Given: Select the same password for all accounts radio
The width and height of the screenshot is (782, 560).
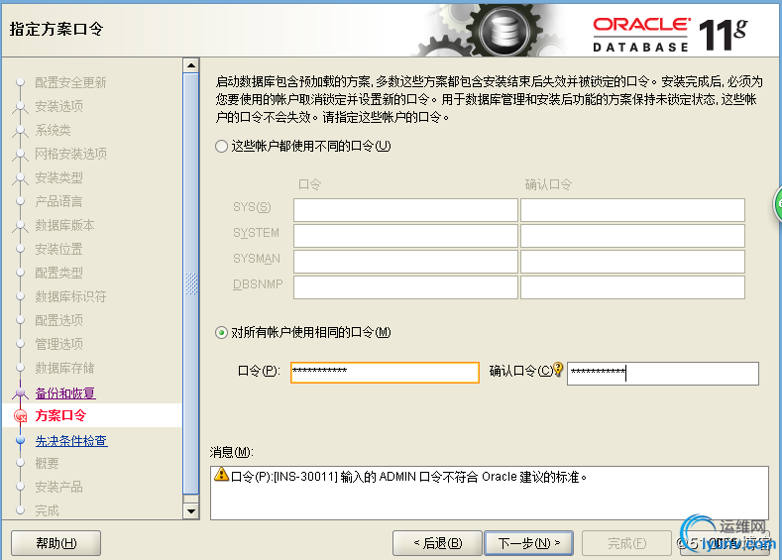Looking at the screenshot, I should click(221, 333).
